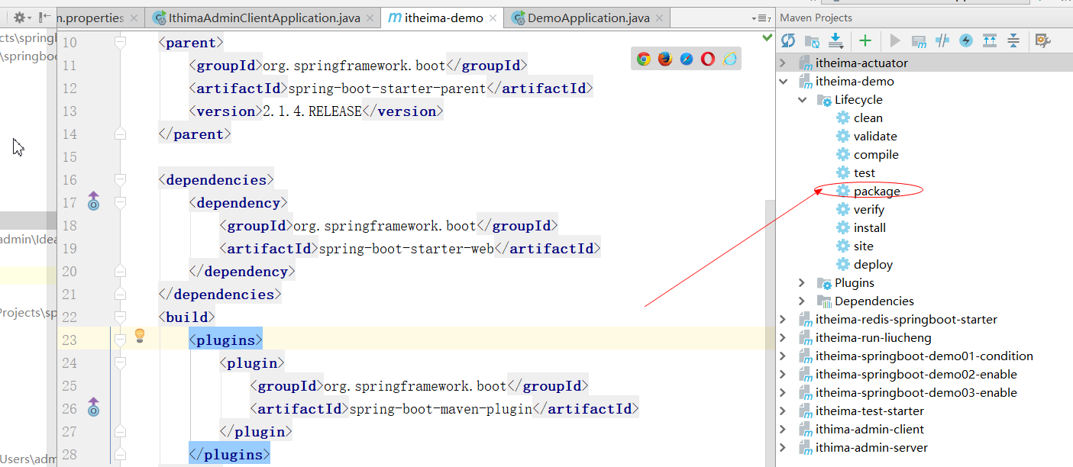This screenshot has height=467, width=1073.
Task: Collapse the Lifecycle node
Action: (802, 99)
